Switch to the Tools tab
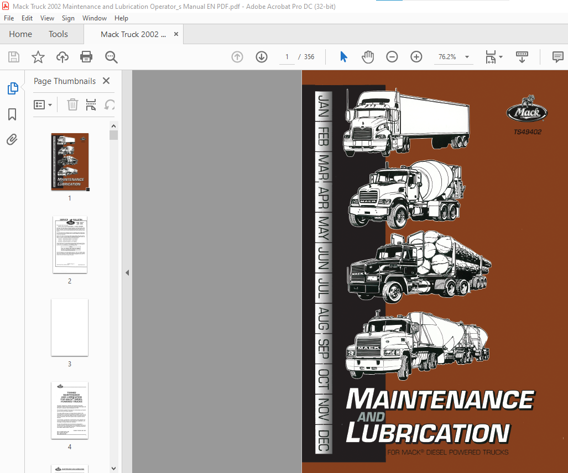The width and height of the screenshot is (568, 473). [58, 34]
